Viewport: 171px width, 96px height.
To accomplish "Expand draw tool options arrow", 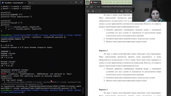I will pos(96,11).
